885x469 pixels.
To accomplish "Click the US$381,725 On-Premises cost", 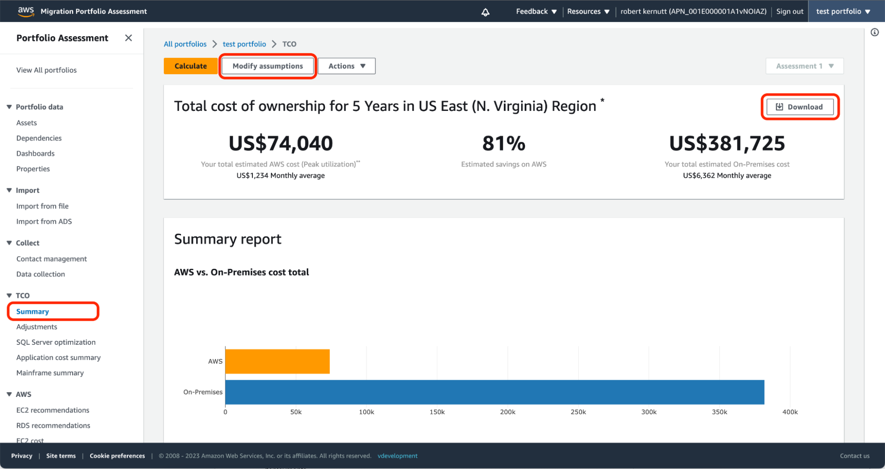I will (x=727, y=144).
